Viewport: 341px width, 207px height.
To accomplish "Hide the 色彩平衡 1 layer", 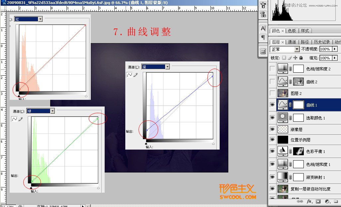I will (272, 151).
